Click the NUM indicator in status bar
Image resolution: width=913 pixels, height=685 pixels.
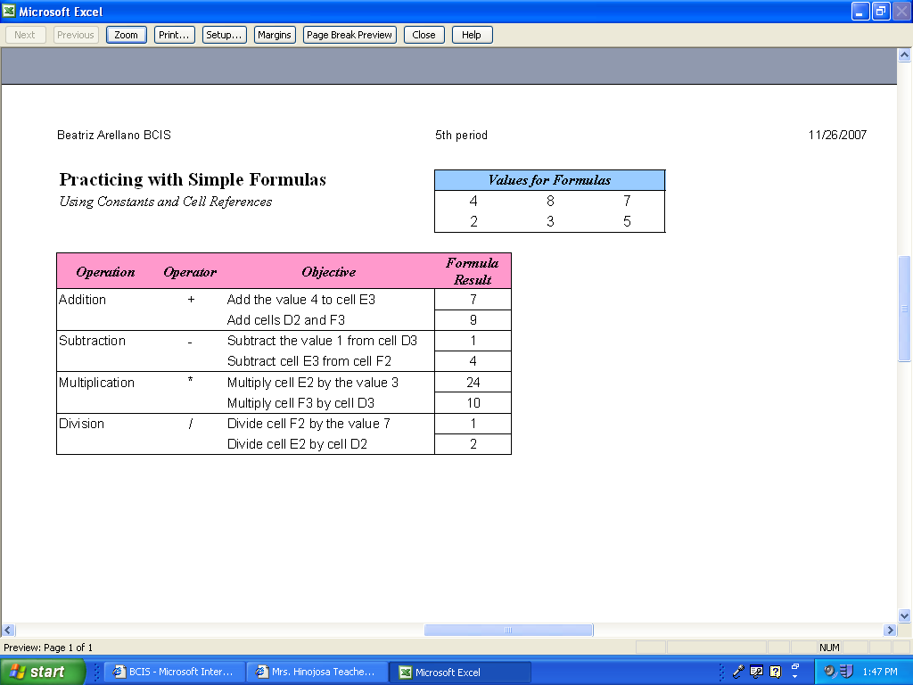[829, 648]
